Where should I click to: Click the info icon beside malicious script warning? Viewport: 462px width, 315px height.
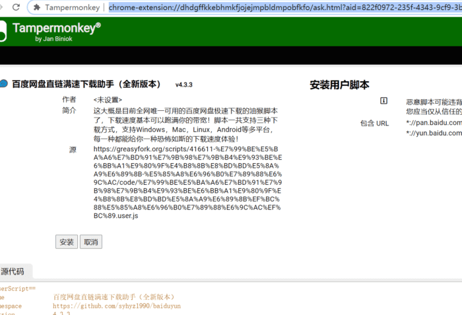tap(383, 100)
